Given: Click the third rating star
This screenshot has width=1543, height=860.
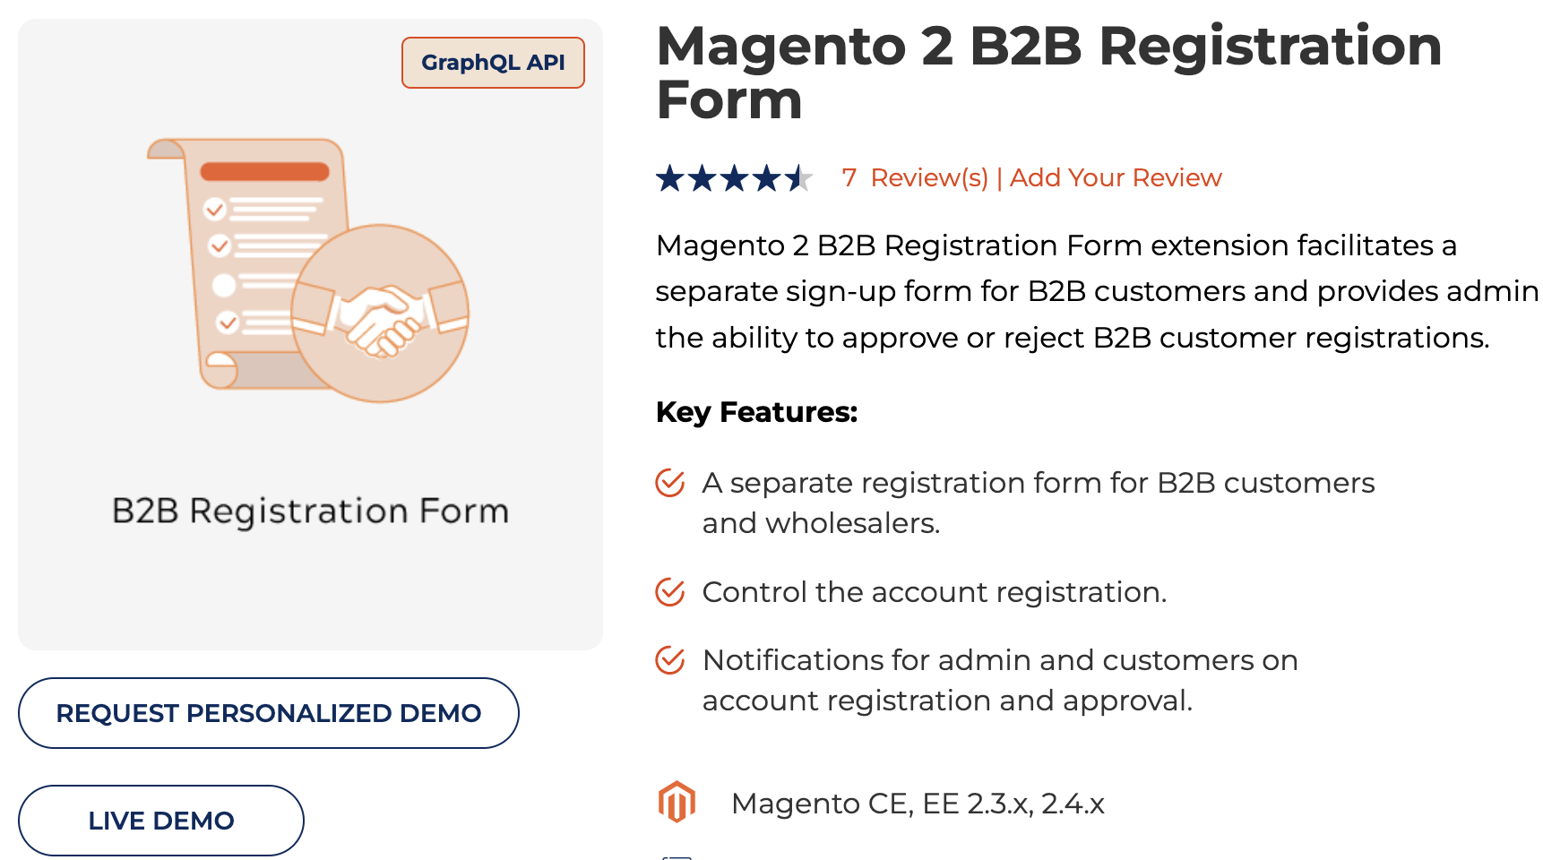Looking at the screenshot, I should 735,177.
